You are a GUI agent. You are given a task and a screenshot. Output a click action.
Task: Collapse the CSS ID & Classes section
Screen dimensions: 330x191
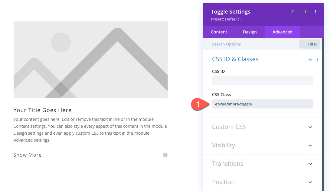[310, 60]
